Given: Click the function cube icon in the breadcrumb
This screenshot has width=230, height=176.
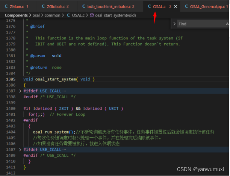Looking at the screenshot, I should [x=92, y=15].
